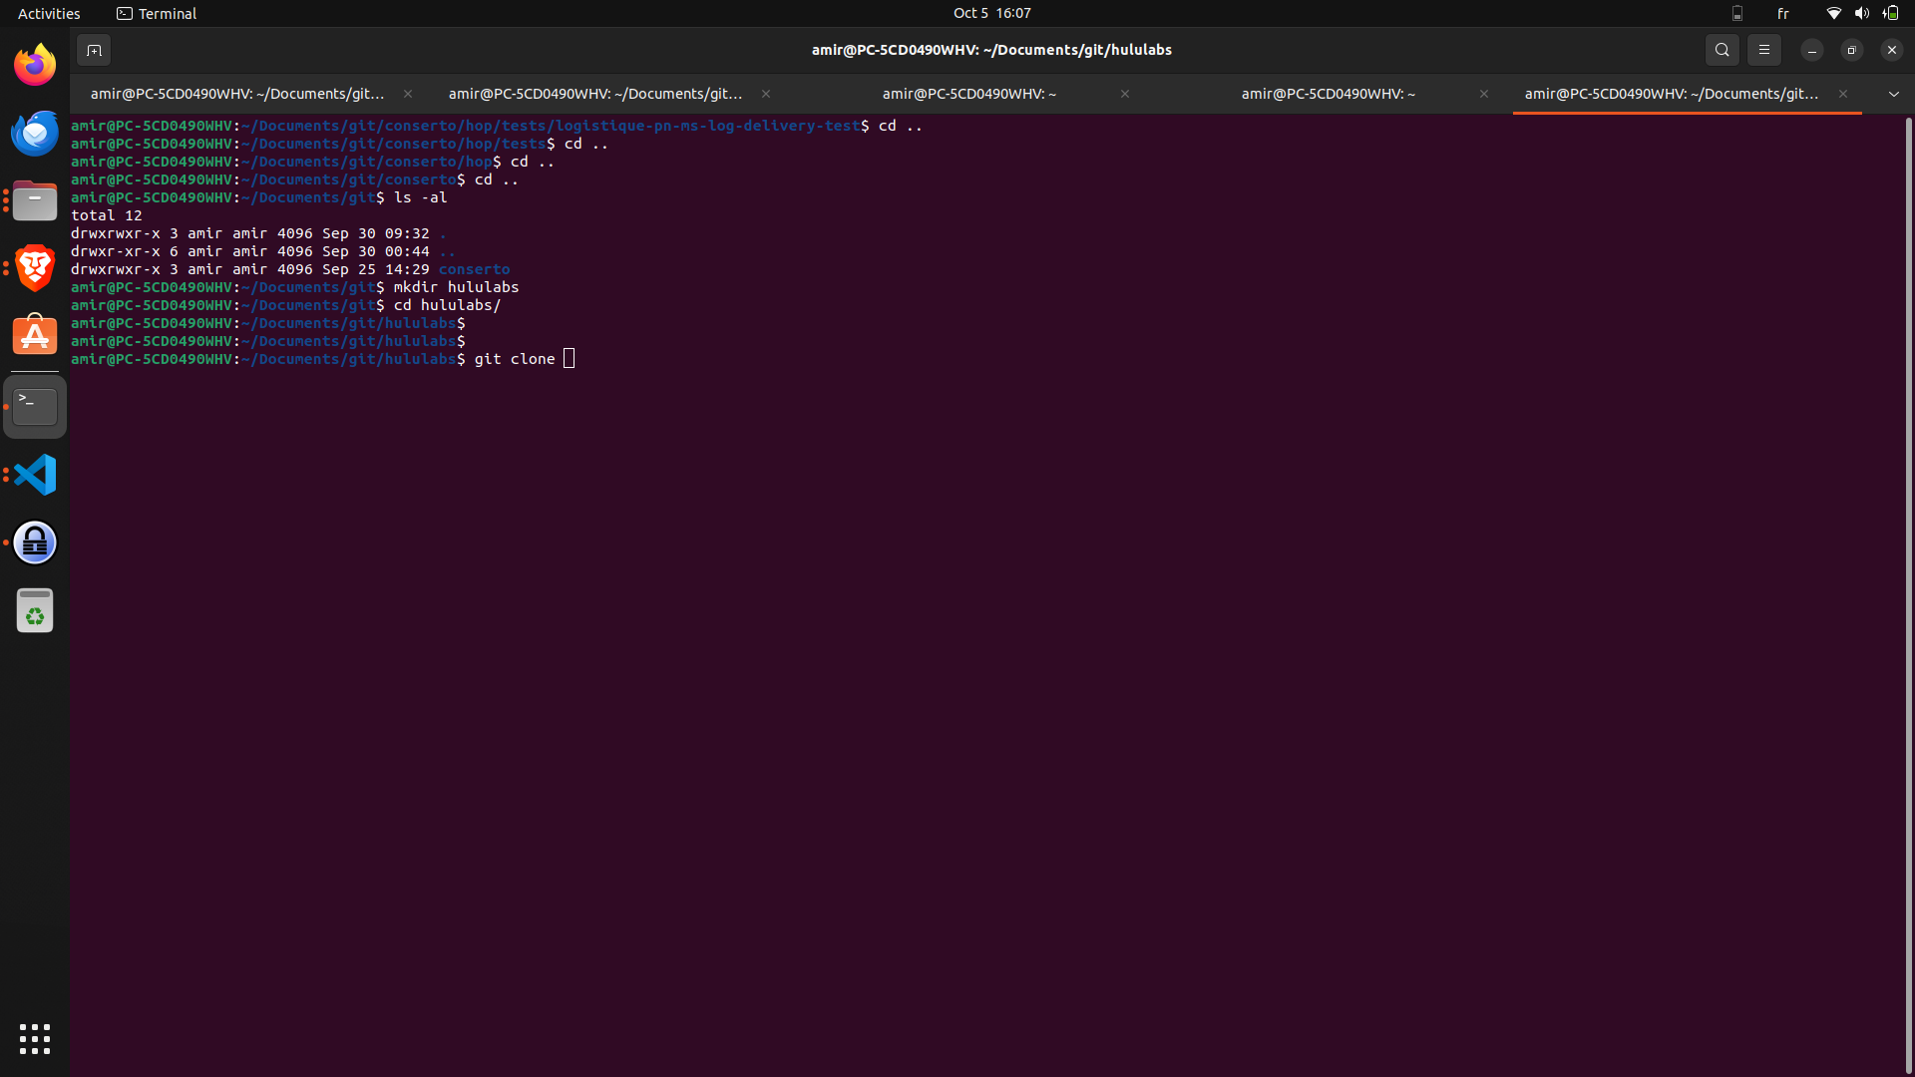Open Visual Studio Code from dock
Viewport: 1915px width, 1077px height.
(35, 475)
